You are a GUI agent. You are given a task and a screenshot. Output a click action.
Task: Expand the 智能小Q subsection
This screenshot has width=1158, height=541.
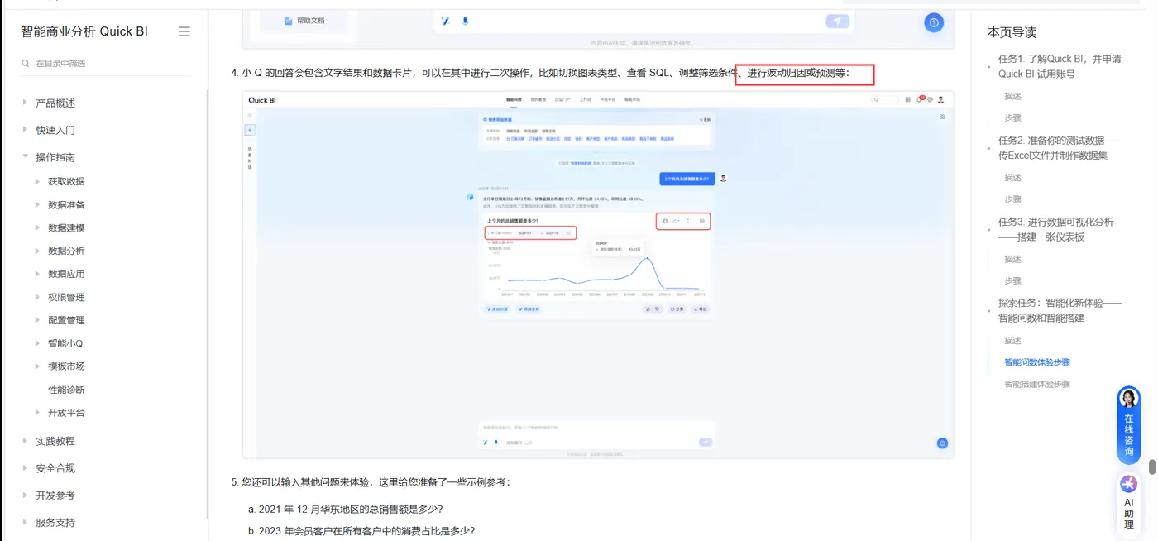point(37,343)
